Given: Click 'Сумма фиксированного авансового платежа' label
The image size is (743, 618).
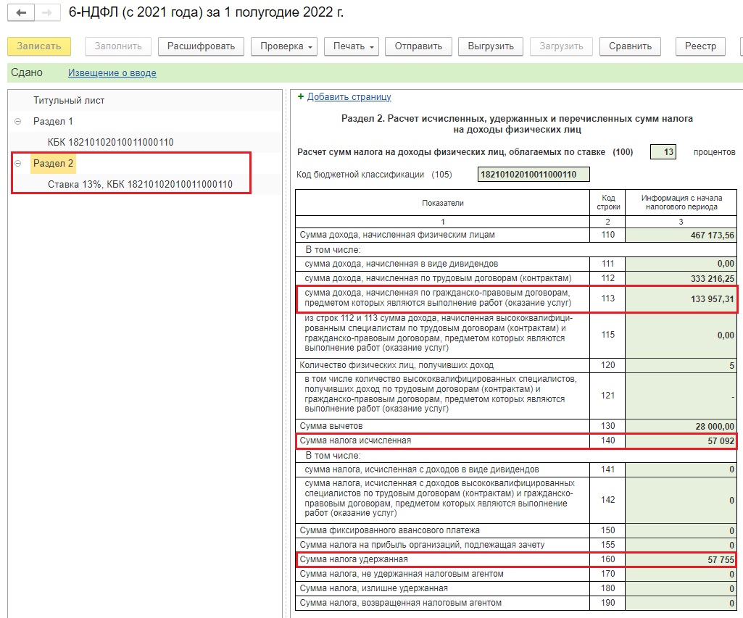Looking at the screenshot, I should pyautogui.click(x=389, y=530).
